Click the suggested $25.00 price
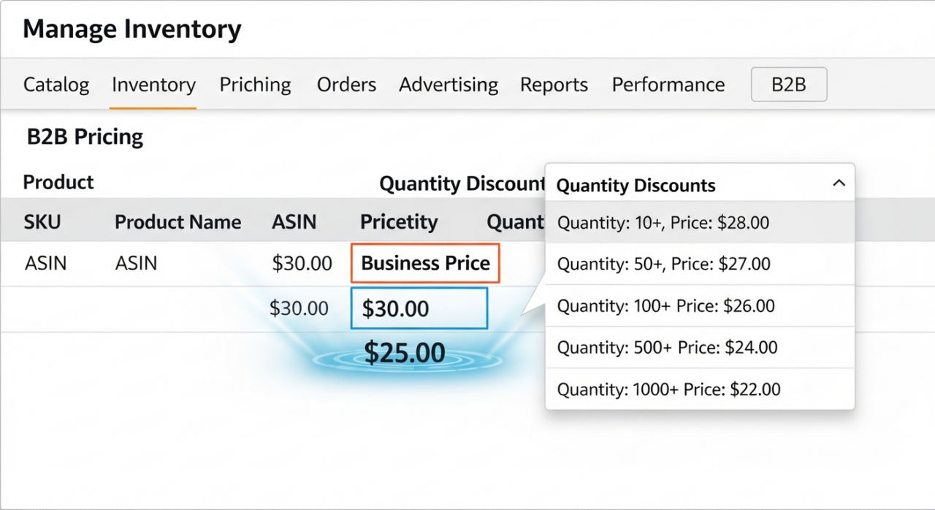This screenshot has height=510, width=935. 405,353
